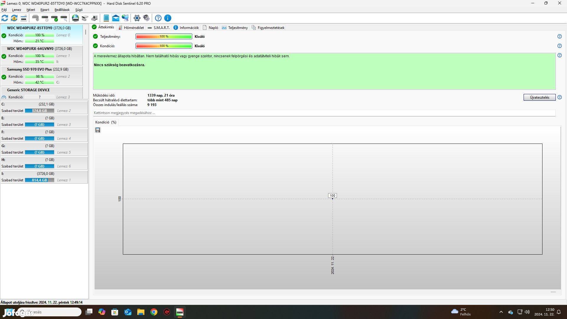Click the globe with monitor toolbar icon
This screenshot has height=319, width=567.
pos(125,18)
